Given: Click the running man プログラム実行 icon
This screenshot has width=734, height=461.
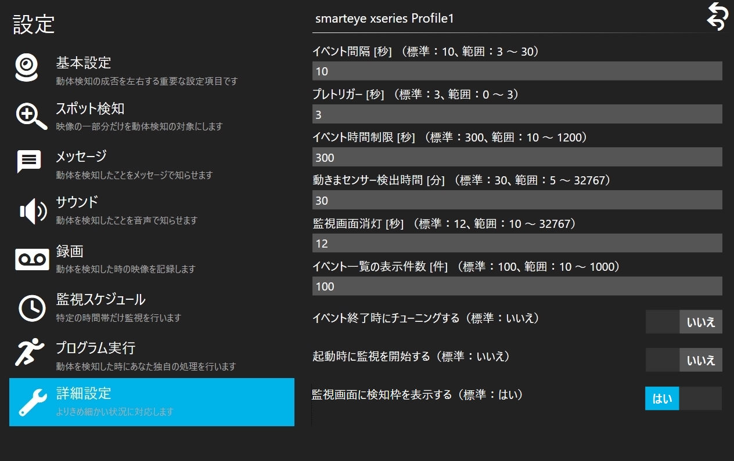Looking at the screenshot, I should pos(30,352).
